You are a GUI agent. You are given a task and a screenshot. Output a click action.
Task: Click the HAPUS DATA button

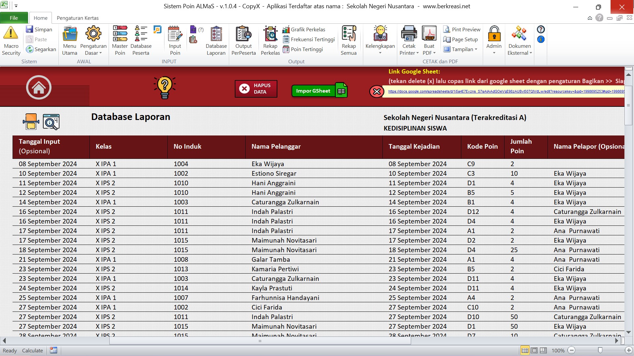pos(256,89)
